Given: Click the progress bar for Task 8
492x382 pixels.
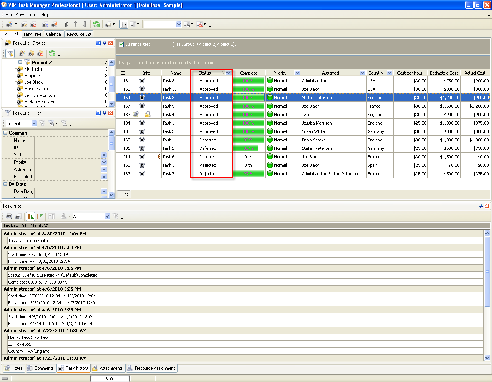Looking at the screenshot, I should (248, 81).
